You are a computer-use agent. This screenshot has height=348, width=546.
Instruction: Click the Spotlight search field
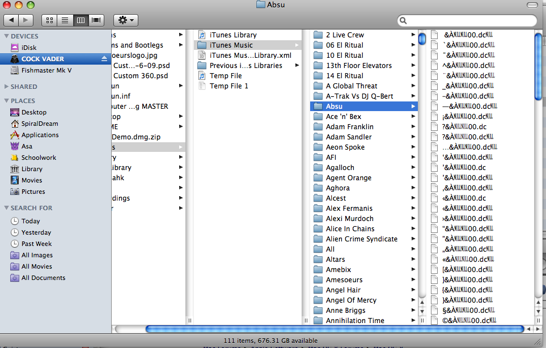coord(467,20)
